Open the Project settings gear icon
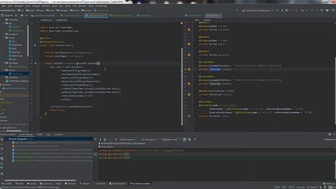The image size is (336, 189). 22,15
